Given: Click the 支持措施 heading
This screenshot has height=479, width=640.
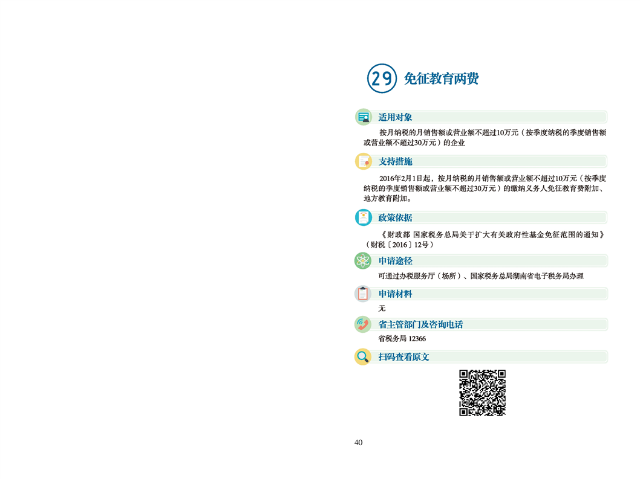Looking at the screenshot, I should click(395, 161).
